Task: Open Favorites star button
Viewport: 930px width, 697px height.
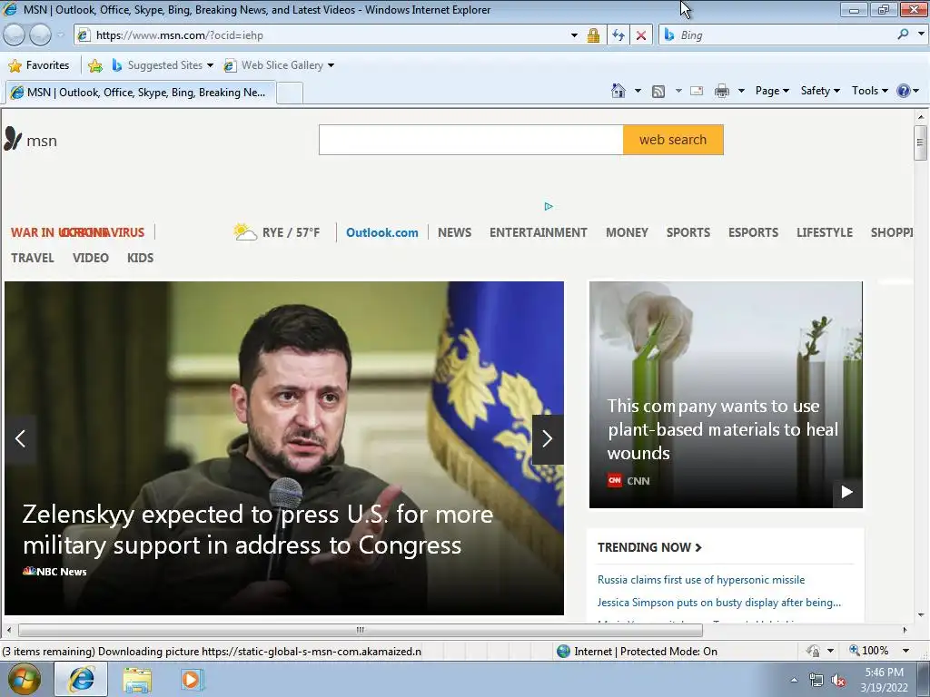Action: point(40,65)
